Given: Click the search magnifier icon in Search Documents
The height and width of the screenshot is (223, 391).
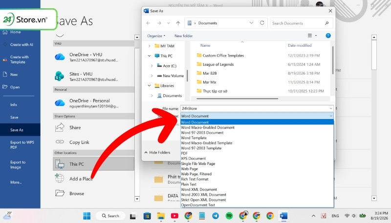Looking at the screenshot, I should [x=326, y=23].
